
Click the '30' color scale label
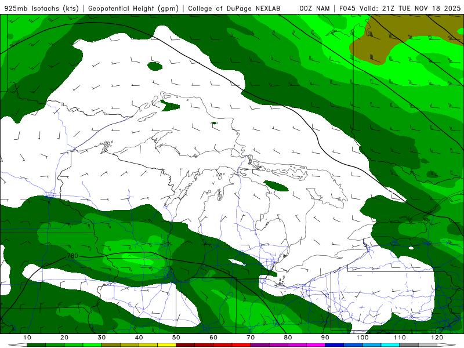(x=101, y=338)
